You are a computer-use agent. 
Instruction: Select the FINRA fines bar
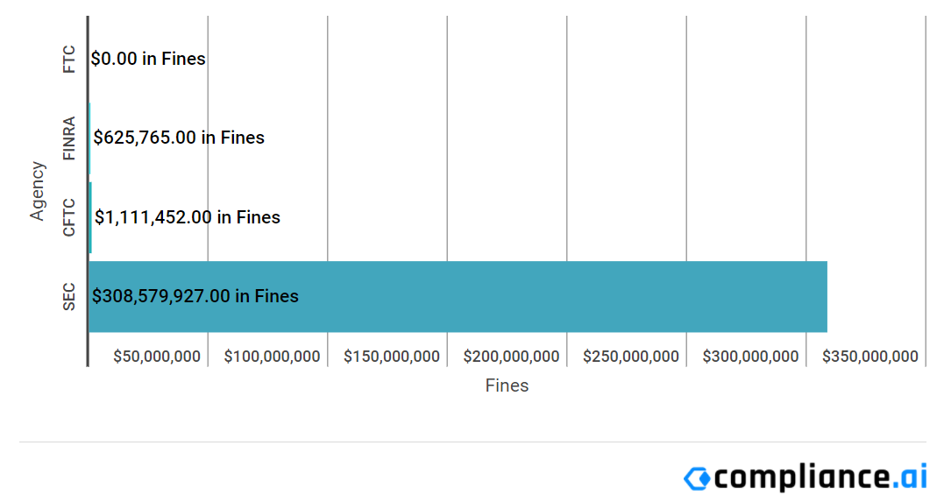point(89,138)
